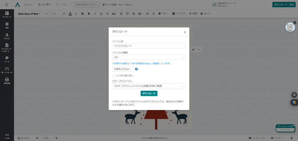Click the text alignment icon
Screen dimensions: 298x141
(x=121, y=14)
